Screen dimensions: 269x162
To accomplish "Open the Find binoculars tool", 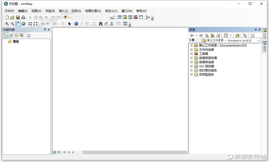I will tap(101, 24).
